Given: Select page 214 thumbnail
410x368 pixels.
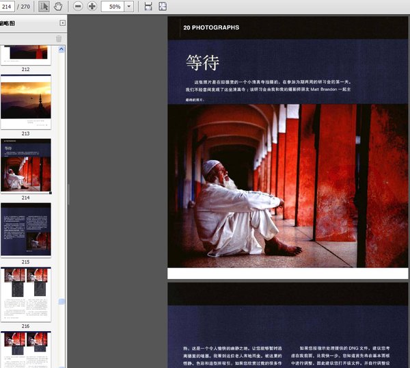Looking at the screenshot, I should pyautogui.click(x=26, y=166).
